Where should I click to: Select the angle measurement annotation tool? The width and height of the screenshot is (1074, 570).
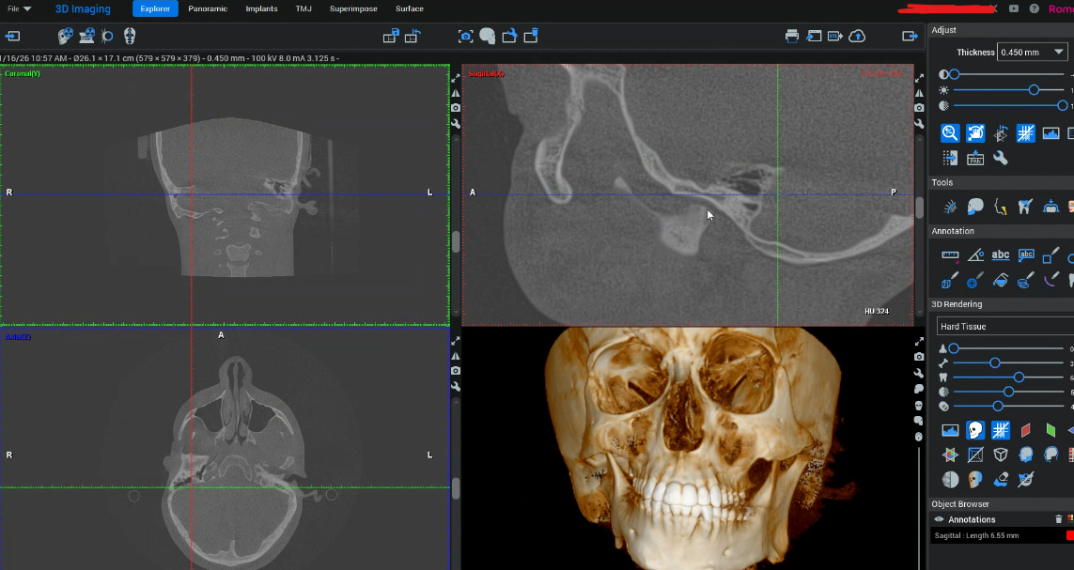pyautogui.click(x=975, y=254)
